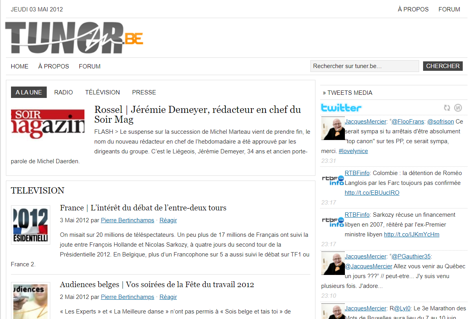Click author Pierre Bertinchamps on the 3 Mai article
Viewport: 471px width, 319px height.
127,220
